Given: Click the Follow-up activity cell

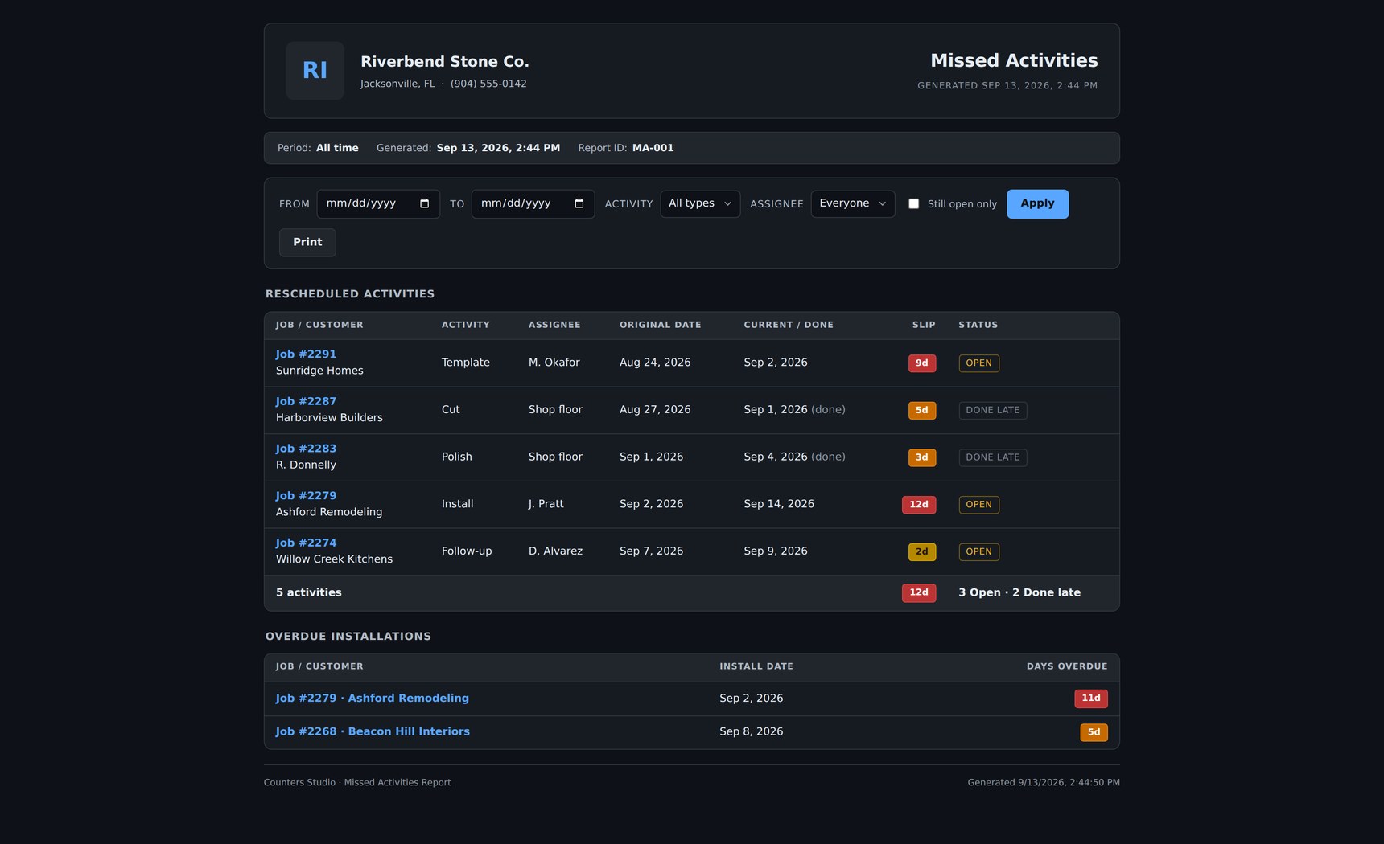Looking at the screenshot, I should click(x=467, y=551).
